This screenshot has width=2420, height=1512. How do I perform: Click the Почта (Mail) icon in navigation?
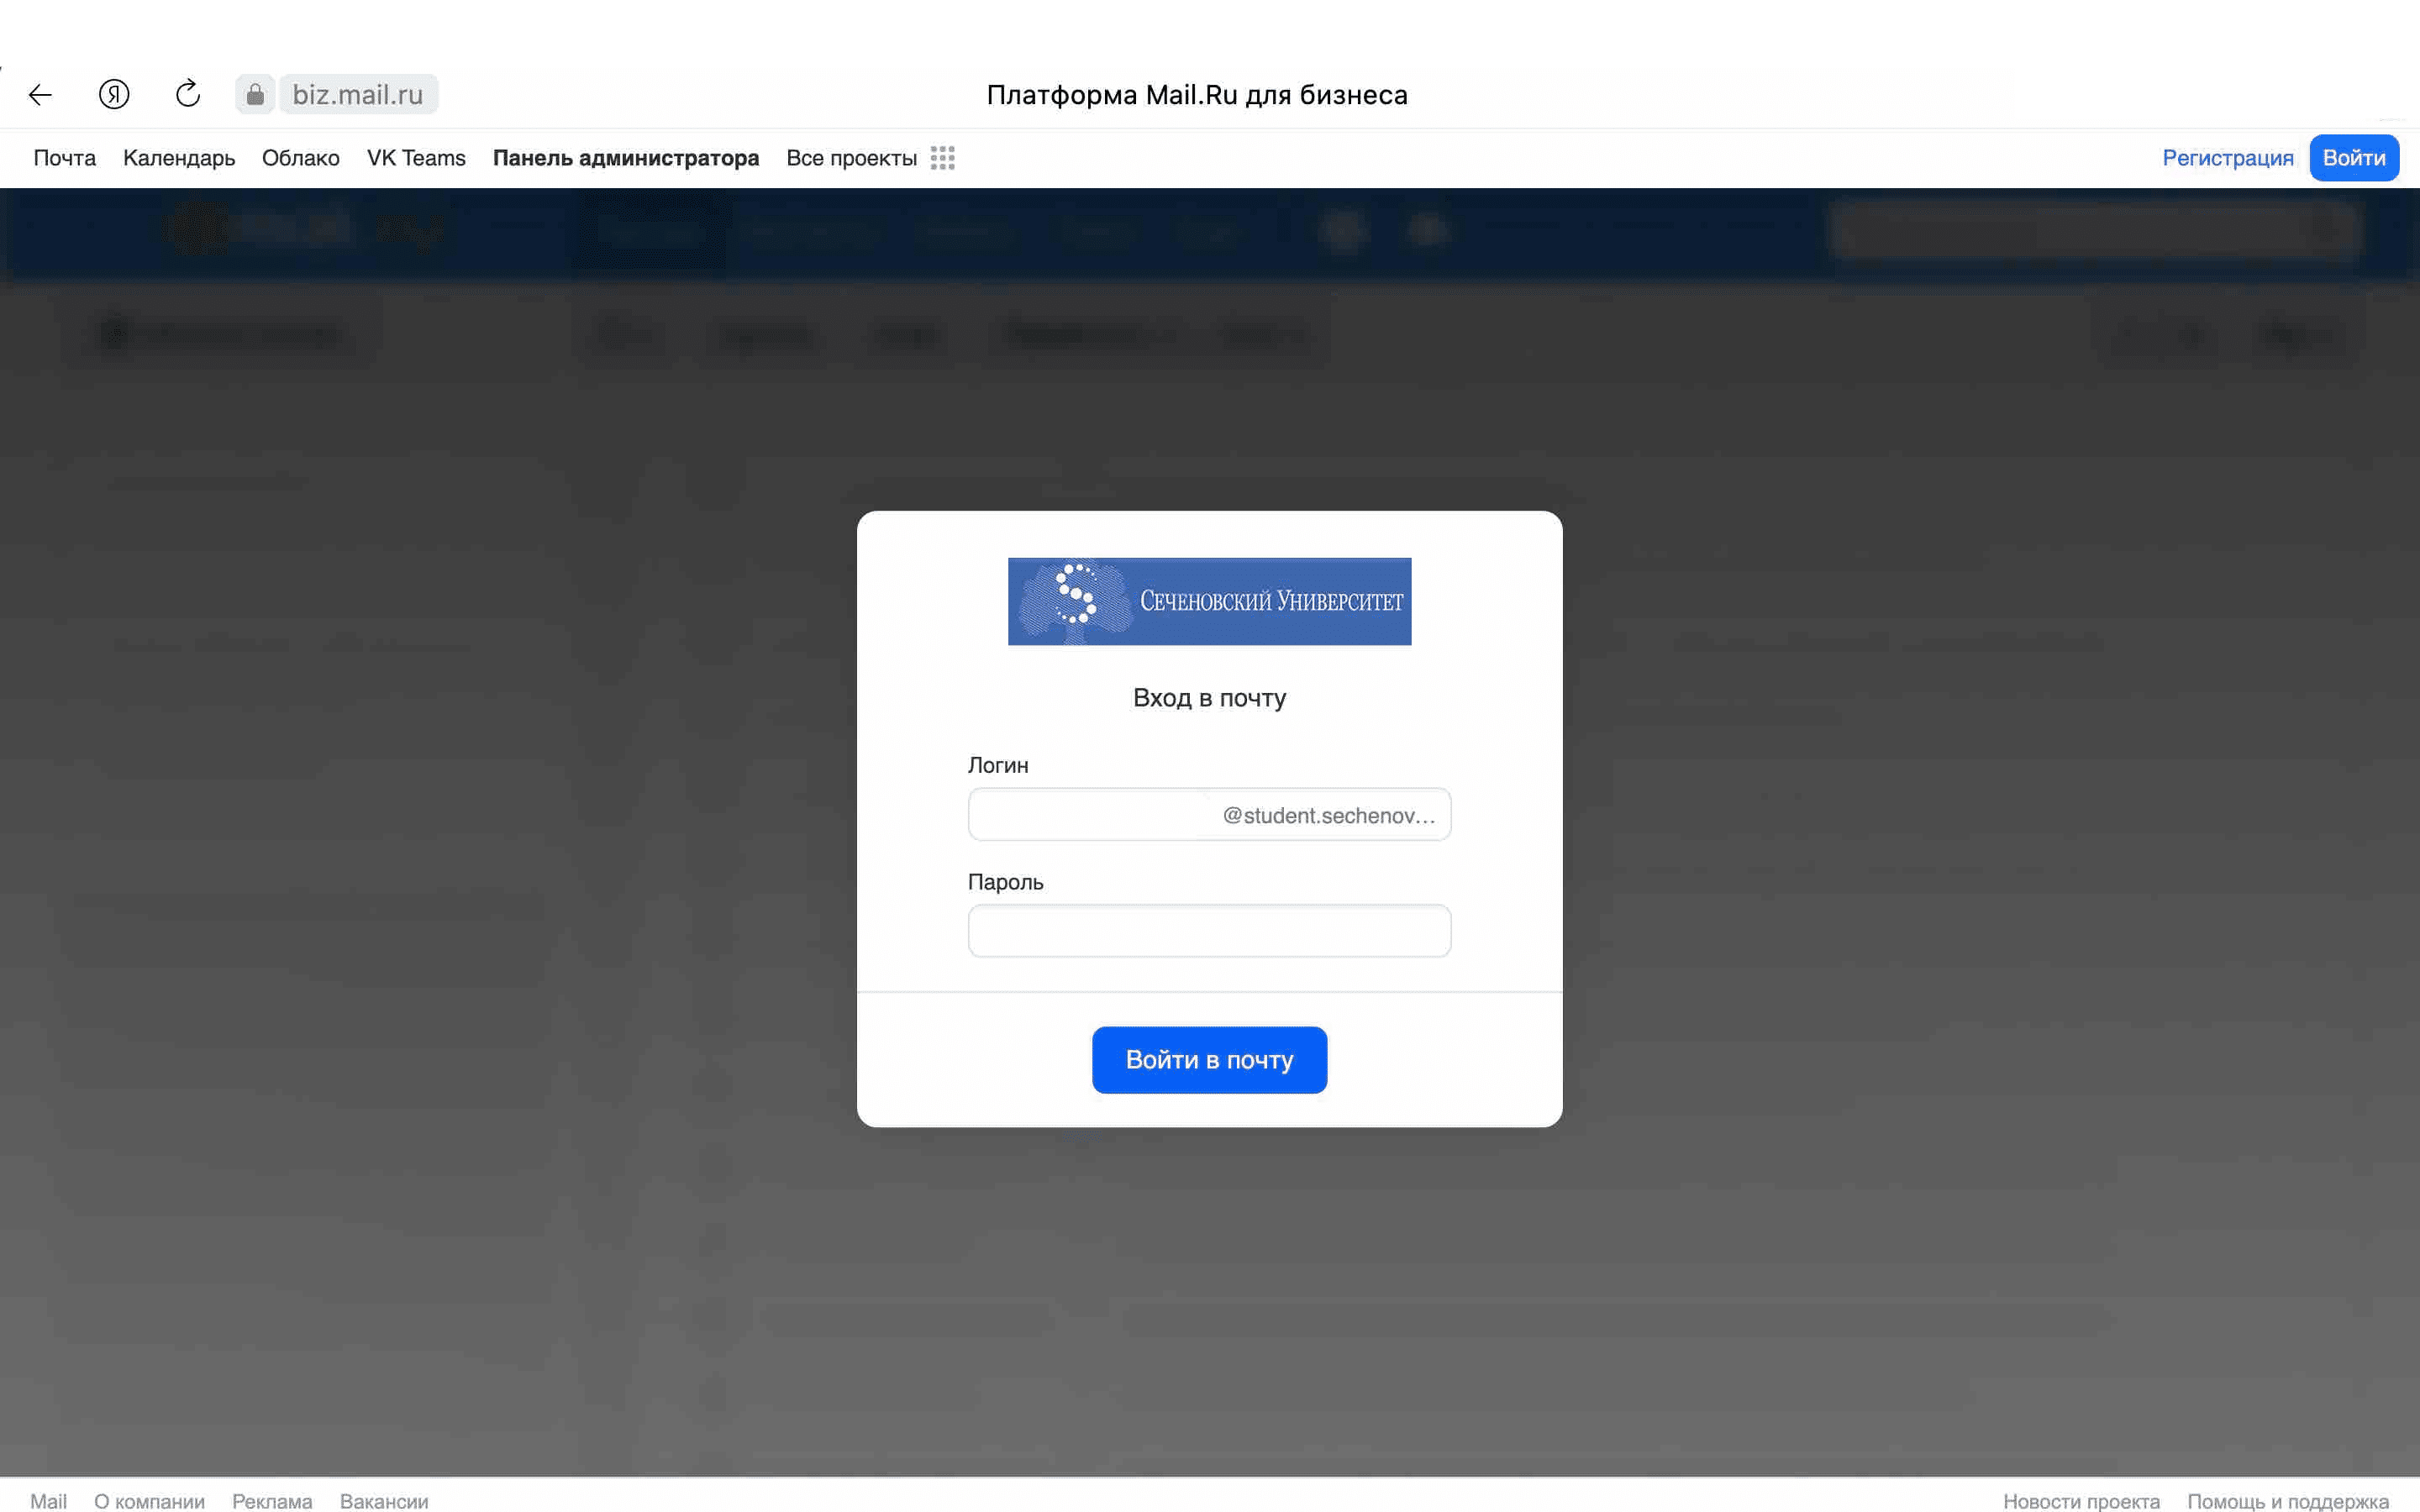65,159
